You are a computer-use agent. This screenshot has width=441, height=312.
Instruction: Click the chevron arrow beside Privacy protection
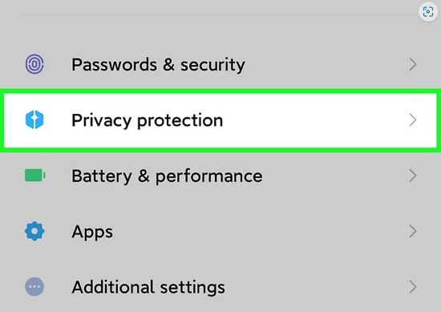tap(413, 120)
